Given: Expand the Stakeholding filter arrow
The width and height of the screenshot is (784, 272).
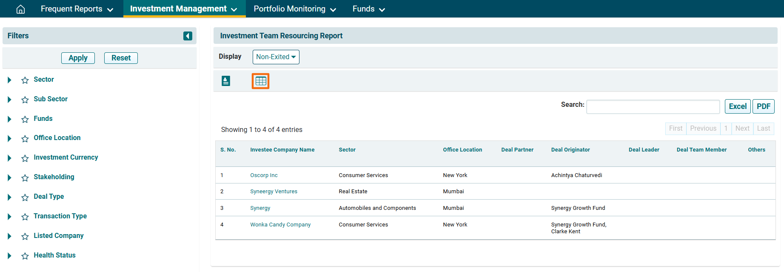Looking at the screenshot, I should click(x=9, y=178).
